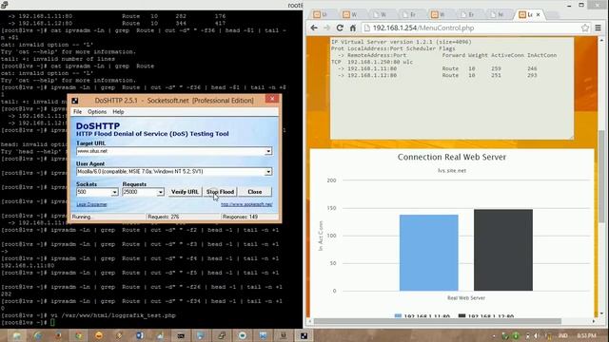Click the browser scroll-up arrow
Image resolution: width=609 pixels, height=342 pixels.
tap(601, 40)
